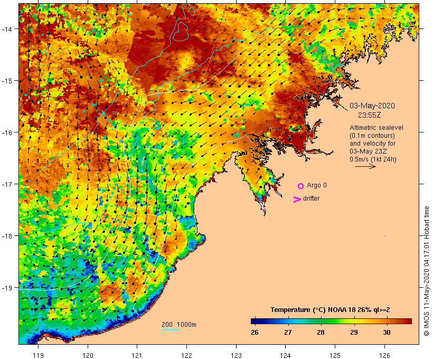Screen dimensions: 433x359
Task: Click latitude label -18
Action: [x=6, y=236]
